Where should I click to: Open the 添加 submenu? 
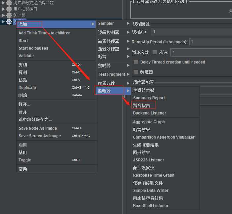coord(56,24)
